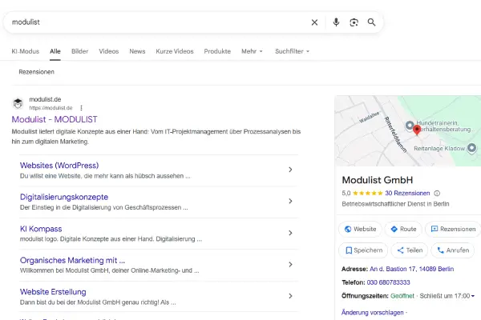Click the https://modulist.de URL text
The height and width of the screenshot is (320, 481).
[x=51, y=108]
